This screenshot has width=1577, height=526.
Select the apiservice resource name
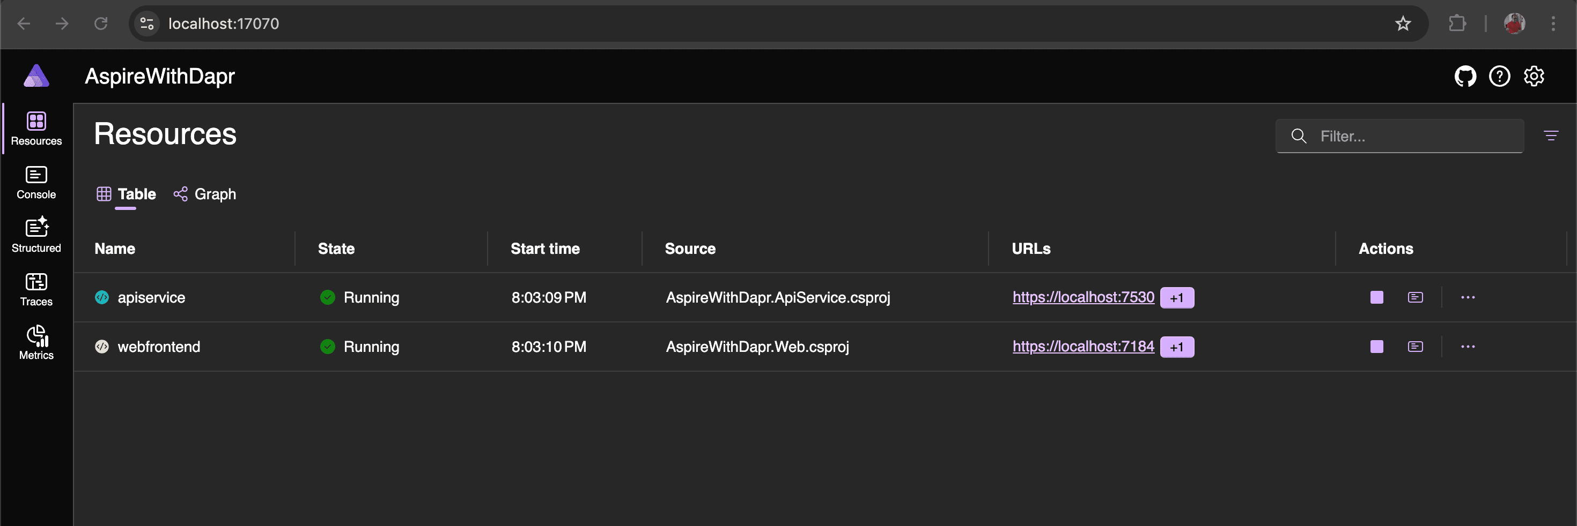coord(151,298)
